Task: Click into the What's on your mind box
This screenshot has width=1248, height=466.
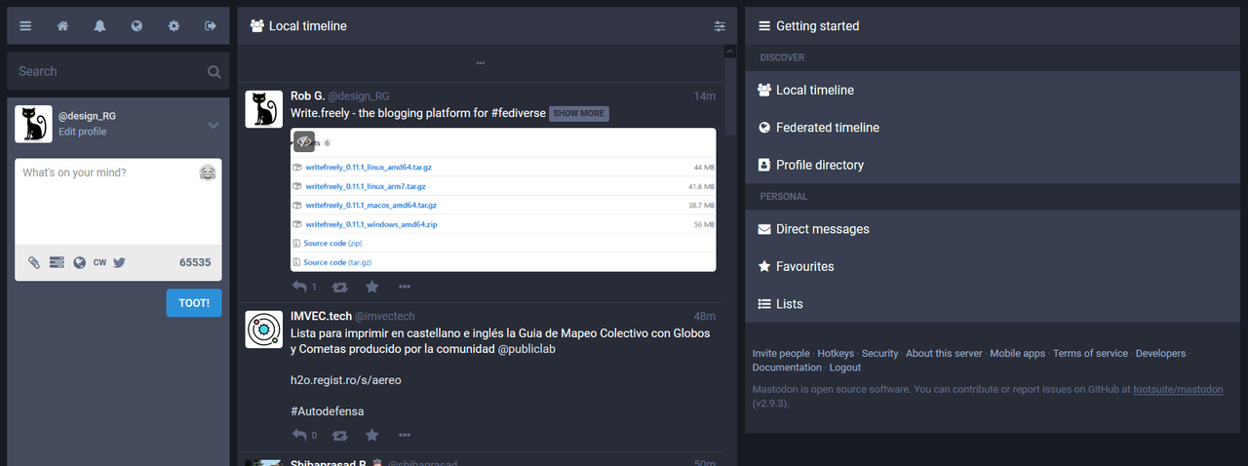Action: [x=118, y=201]
